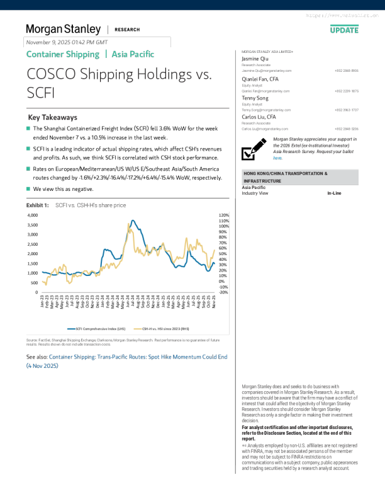Click the Hong Kong/China Transportation & Infrastructure box

click(300, 176)
